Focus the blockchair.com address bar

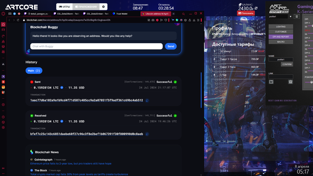[x=68, y=20]
